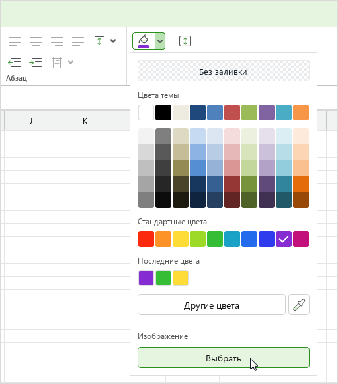Increase paragraph indent
The width and height of the screenshot is (338, 384).
[x=36, y=62]
